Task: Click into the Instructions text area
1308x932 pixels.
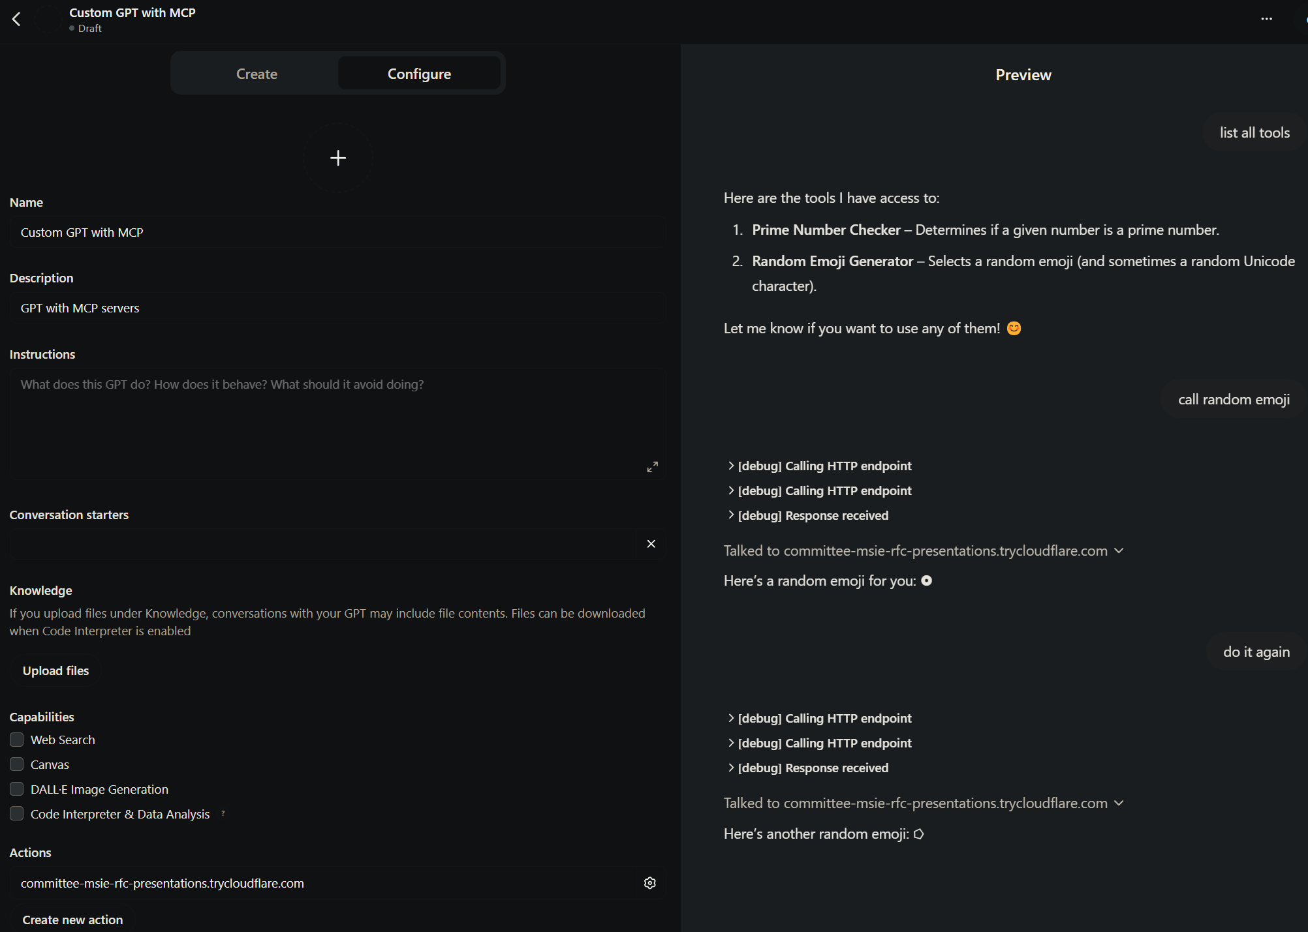Action: (326, 421)
